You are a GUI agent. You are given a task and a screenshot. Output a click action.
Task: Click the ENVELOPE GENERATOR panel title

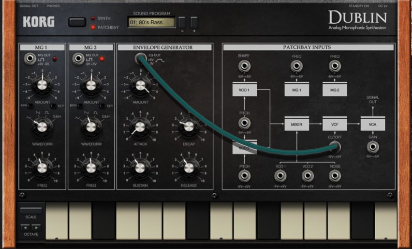[x=164, y=47]
